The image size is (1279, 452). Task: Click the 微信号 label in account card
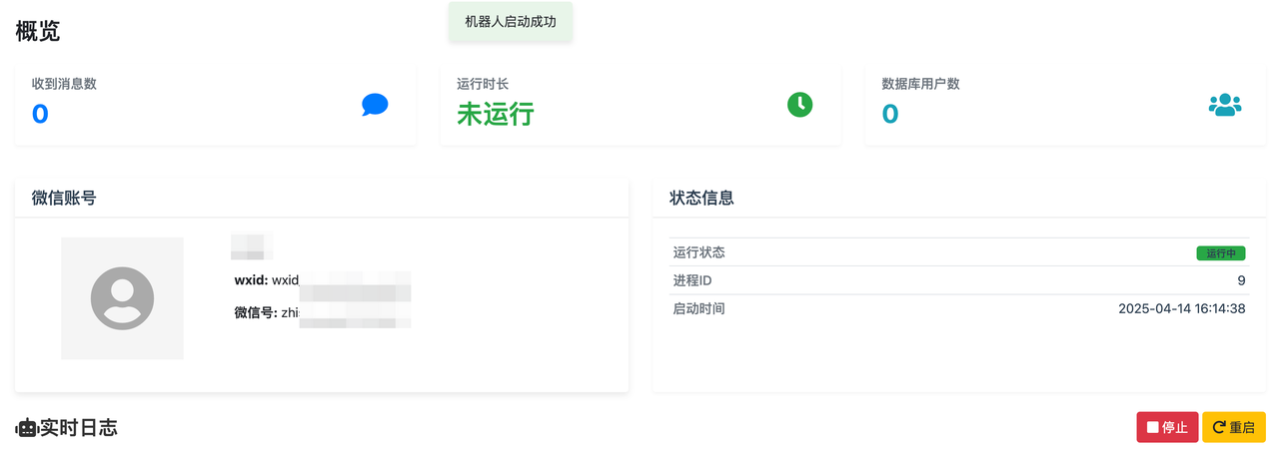[x=255, y=313]
